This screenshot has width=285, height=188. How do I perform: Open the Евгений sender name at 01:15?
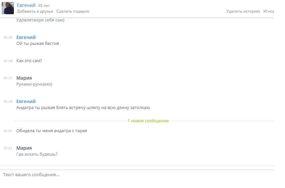tap(26, 37)
